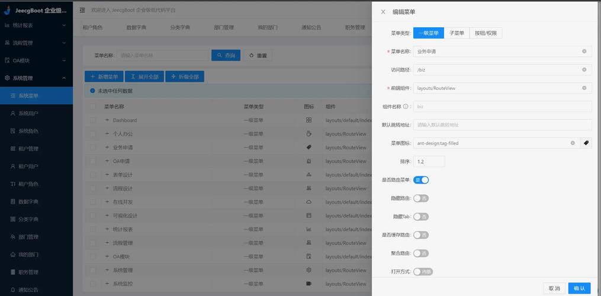Click the help icon next to 组件名称
Image resolution: width=601 pixels, height=296 pixels.
406,106
